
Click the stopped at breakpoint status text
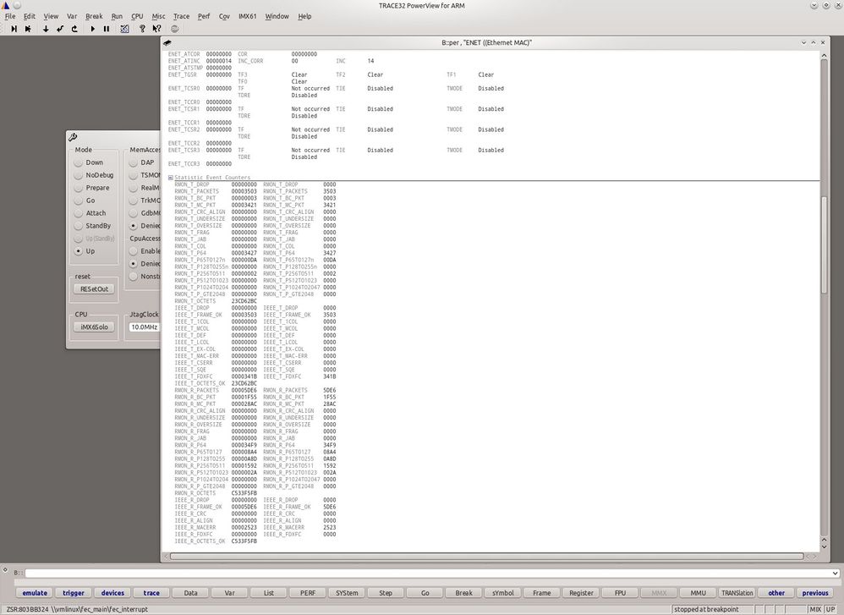click(706, 609)
